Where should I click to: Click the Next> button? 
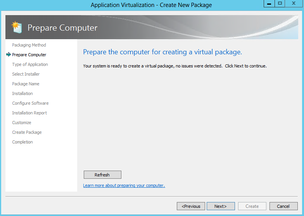pos(221,206)
